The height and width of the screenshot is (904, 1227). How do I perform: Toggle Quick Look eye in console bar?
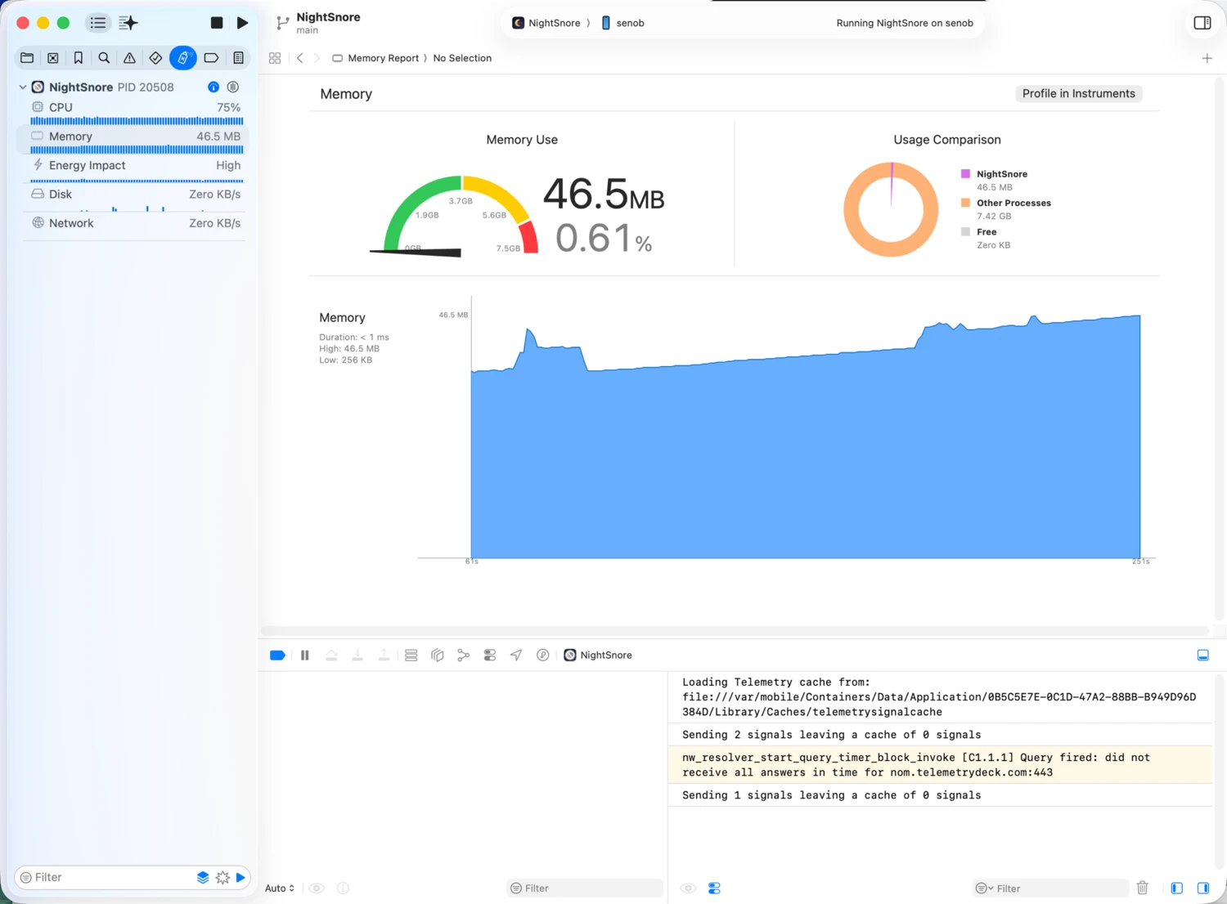pyautogui.click(x=689, y=888)
